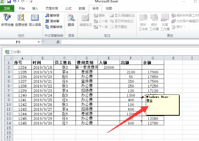The height and width of the screenshot is (141, 199).
Task: Select cell F9 with value 400
Action: [x=131, y=100]
